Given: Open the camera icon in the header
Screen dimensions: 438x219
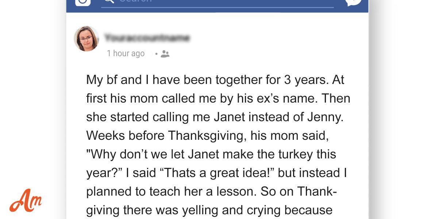Looking at the screenshot, I should click(83, 2).
